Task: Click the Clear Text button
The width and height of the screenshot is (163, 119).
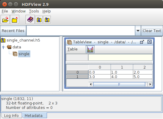Action: (152, 31)
